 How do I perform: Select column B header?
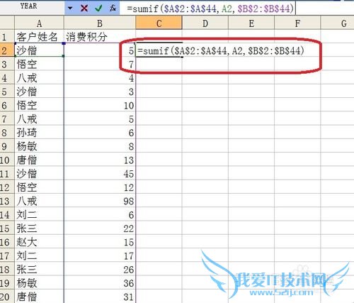pos(100,23)
